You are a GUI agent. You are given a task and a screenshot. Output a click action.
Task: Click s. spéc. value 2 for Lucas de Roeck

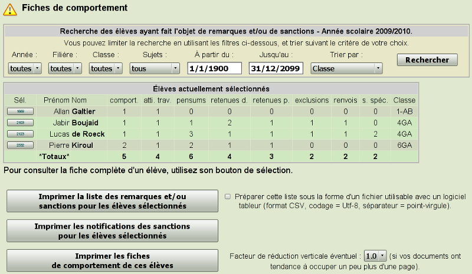(x=375, y=134)
